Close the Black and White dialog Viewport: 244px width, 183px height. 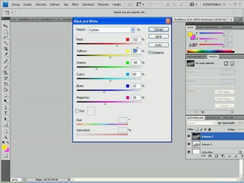coord(168,21)
